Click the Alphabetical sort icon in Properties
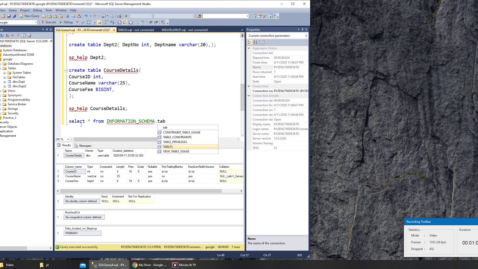Viewport: 478px width, 269px height. [255, 42]
